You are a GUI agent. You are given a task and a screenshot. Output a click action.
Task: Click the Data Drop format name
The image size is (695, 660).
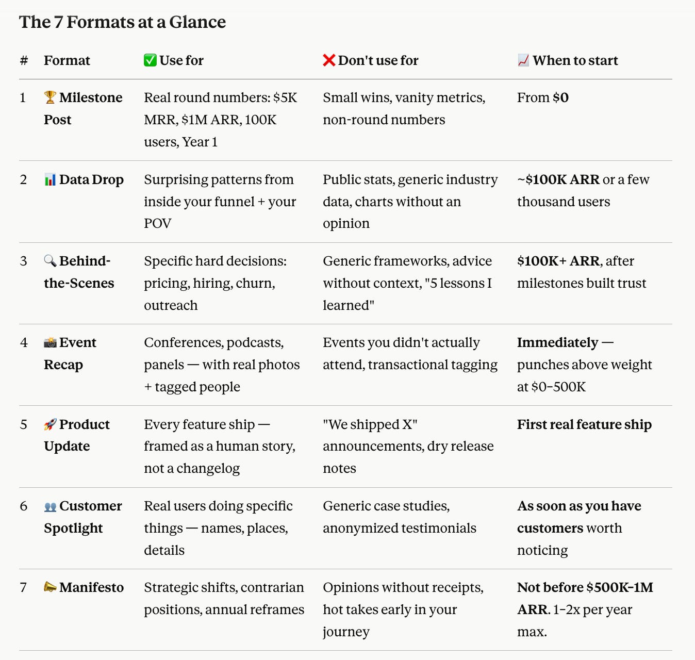tap(91, 179)
